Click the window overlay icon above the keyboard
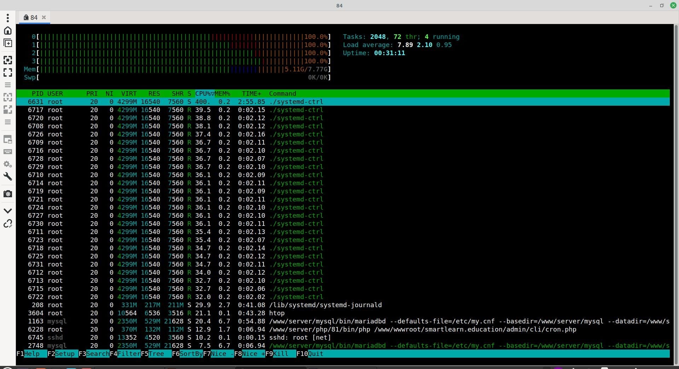This screenshot has height=369, width=679. click(x=8, y=139)
